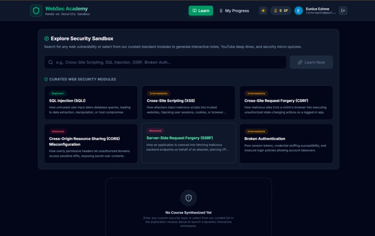Viewport: 375px width, 236px height.
Task: Click the vulnerability search input field
Action: click(x=165, y=62)
